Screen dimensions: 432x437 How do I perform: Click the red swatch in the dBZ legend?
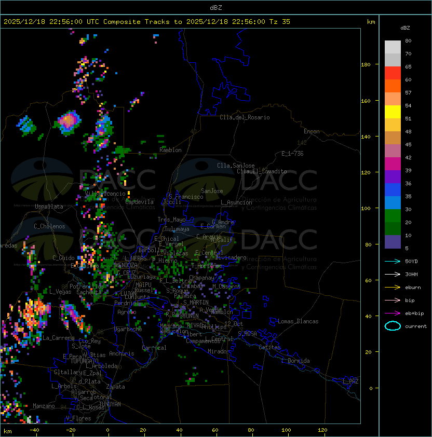(x=393, y=73)
